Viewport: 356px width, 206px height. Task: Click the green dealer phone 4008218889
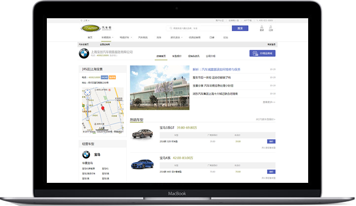point(102,55)
